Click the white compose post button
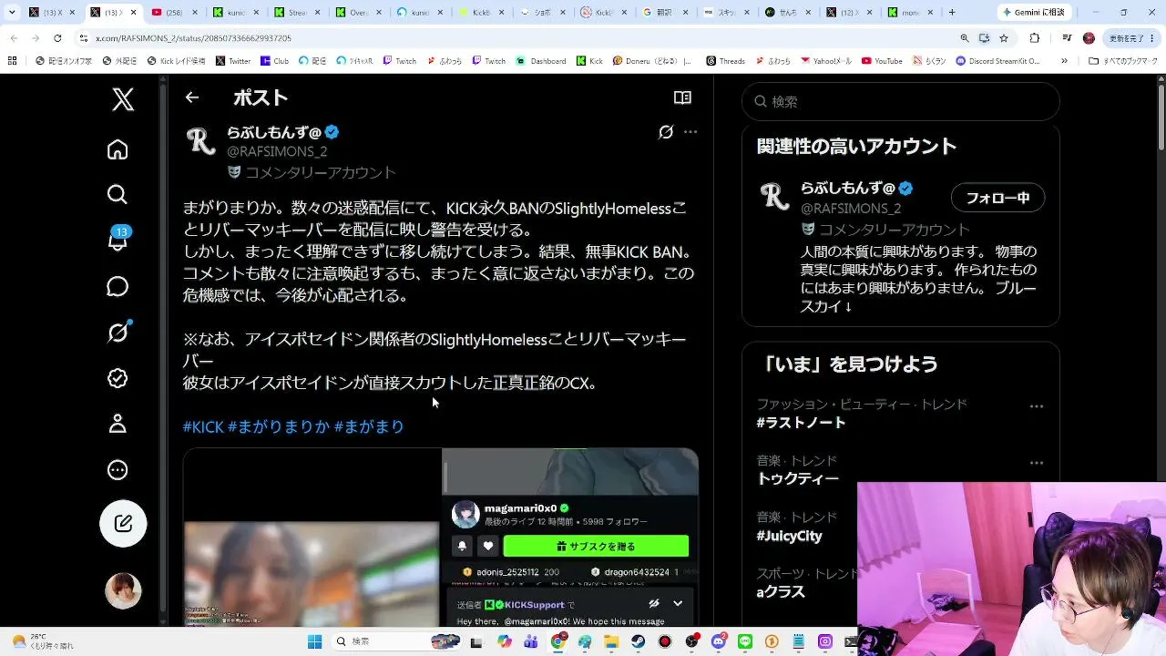1166x656 pixels. click(x=123, y=524)
